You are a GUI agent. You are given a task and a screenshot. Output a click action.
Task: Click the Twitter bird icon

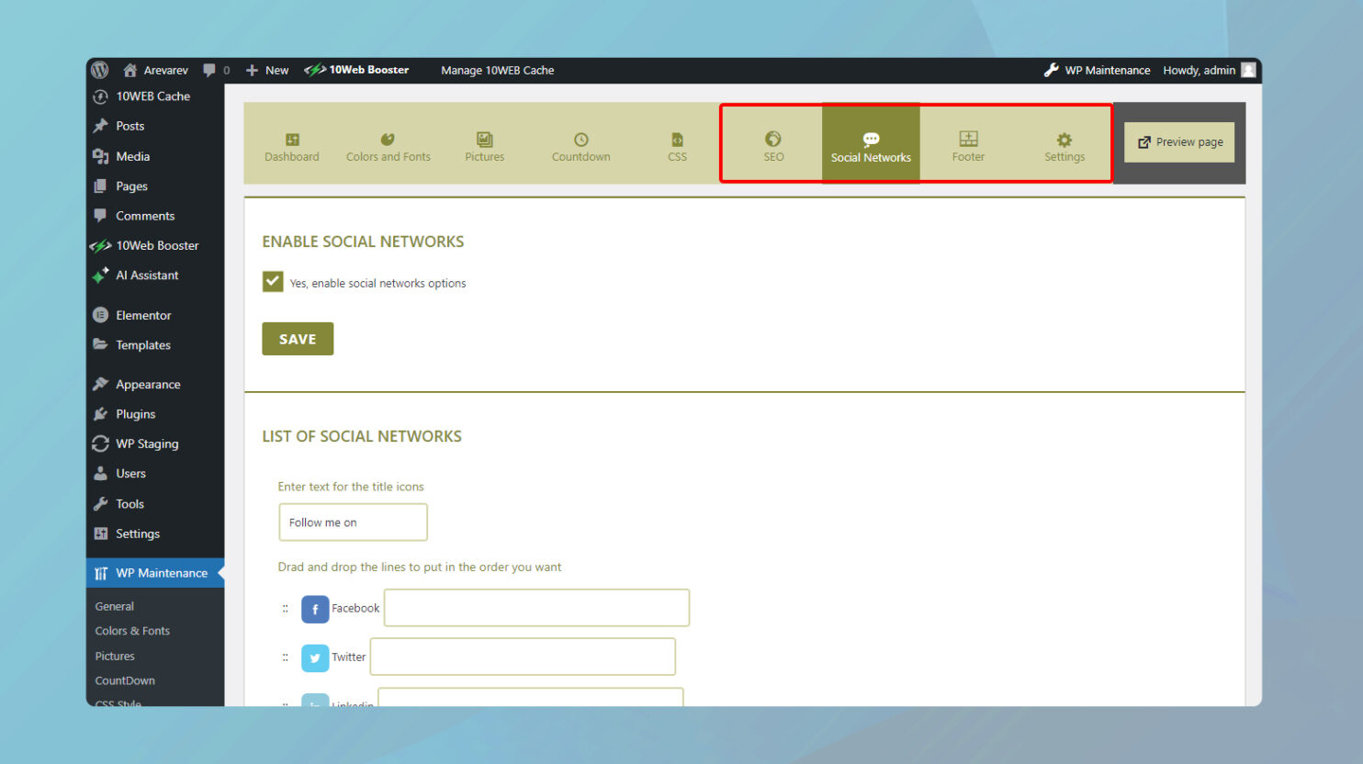point(315,657)
